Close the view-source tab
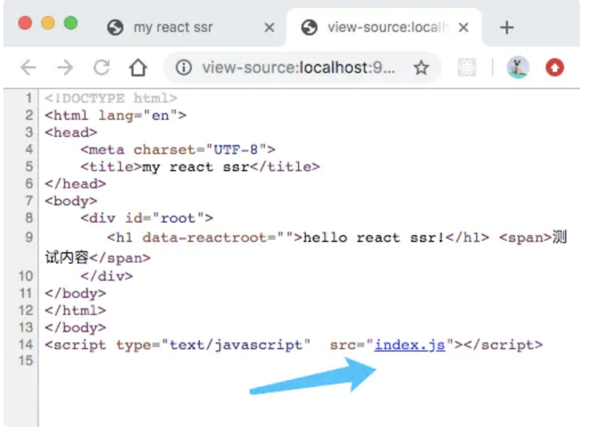 click(464, 27)
